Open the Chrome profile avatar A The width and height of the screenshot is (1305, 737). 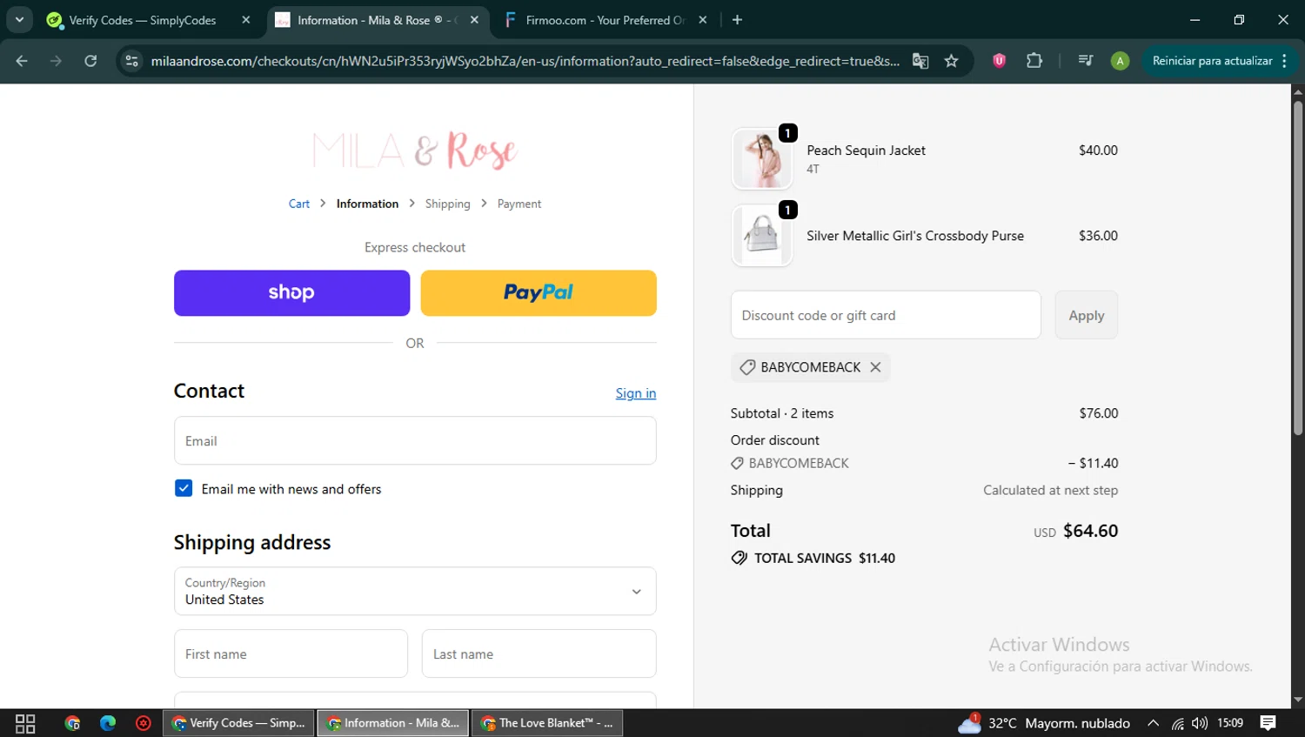1120,61
